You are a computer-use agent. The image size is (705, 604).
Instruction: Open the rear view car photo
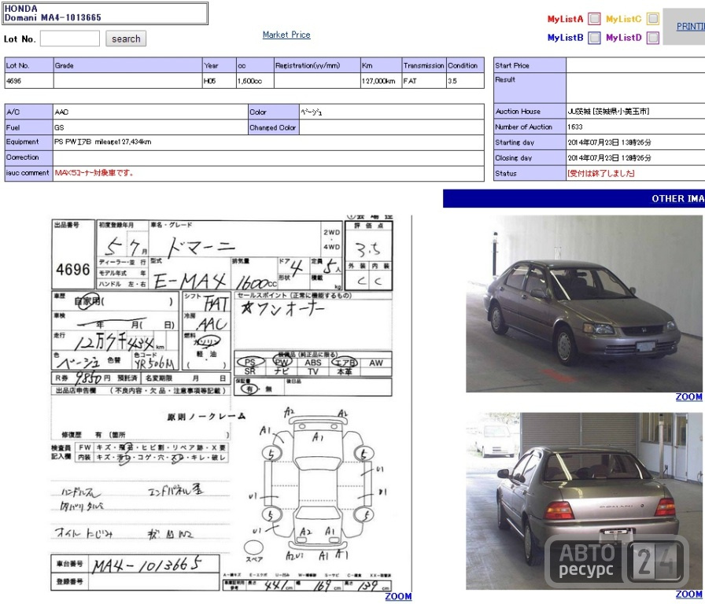584,501
